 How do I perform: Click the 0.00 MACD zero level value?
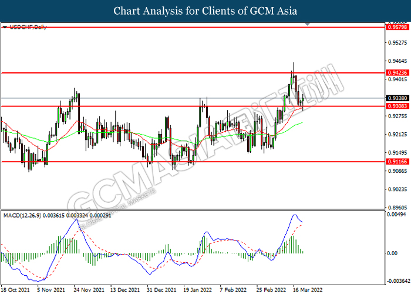(392, 253)
